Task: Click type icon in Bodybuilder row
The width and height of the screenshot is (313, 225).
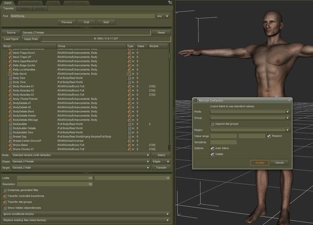Action: point(129,124)
